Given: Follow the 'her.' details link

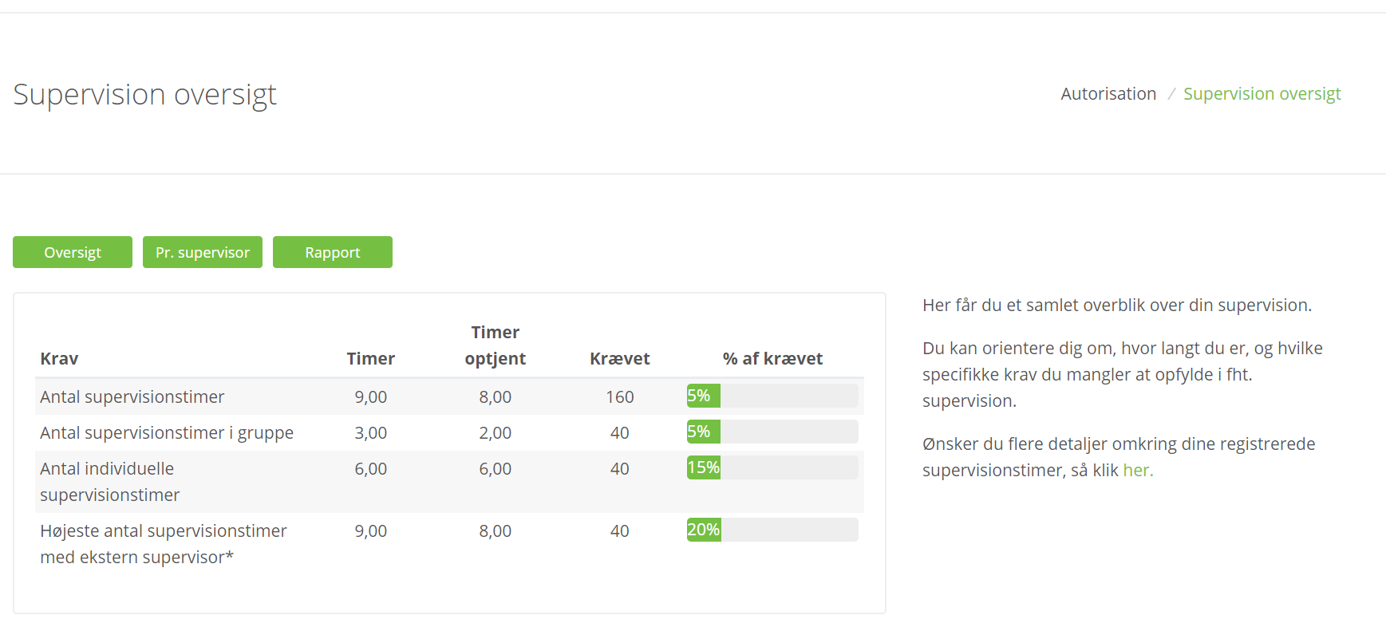Looking at the screenshot, I should [1138, 470].
